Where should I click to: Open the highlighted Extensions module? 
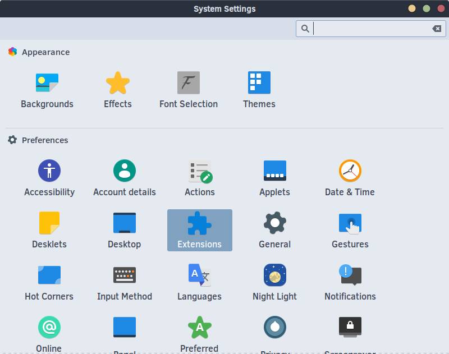coord(200,230)
